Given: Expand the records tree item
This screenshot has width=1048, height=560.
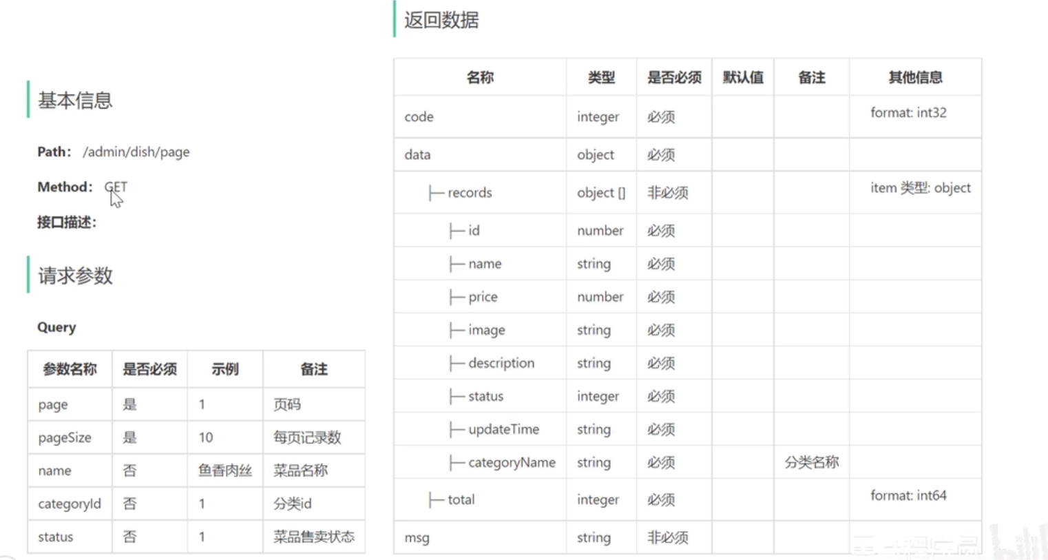Looking at the screenshot, I should [469, 192].
